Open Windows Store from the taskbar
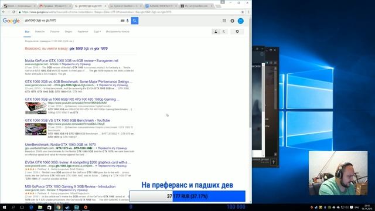 49,207
